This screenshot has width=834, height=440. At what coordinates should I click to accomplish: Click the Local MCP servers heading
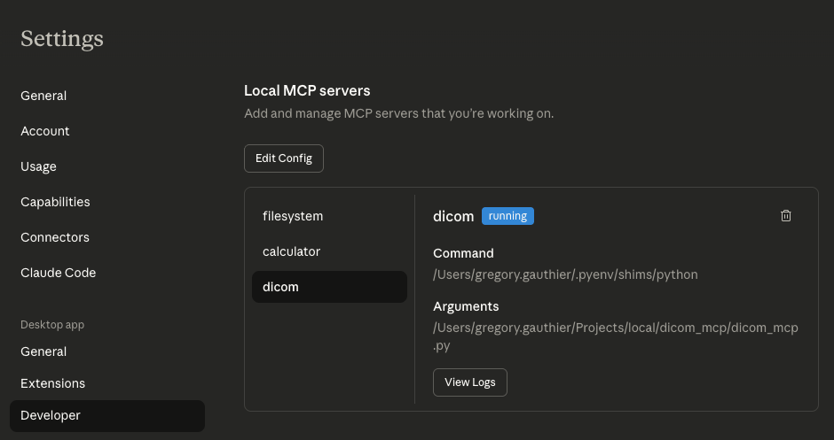coord(307,90)
